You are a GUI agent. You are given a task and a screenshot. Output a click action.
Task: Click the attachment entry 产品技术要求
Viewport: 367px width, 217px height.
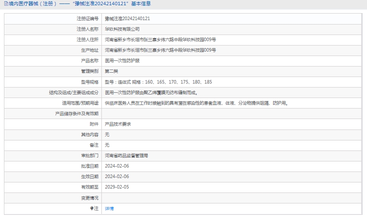coord(118,124)
